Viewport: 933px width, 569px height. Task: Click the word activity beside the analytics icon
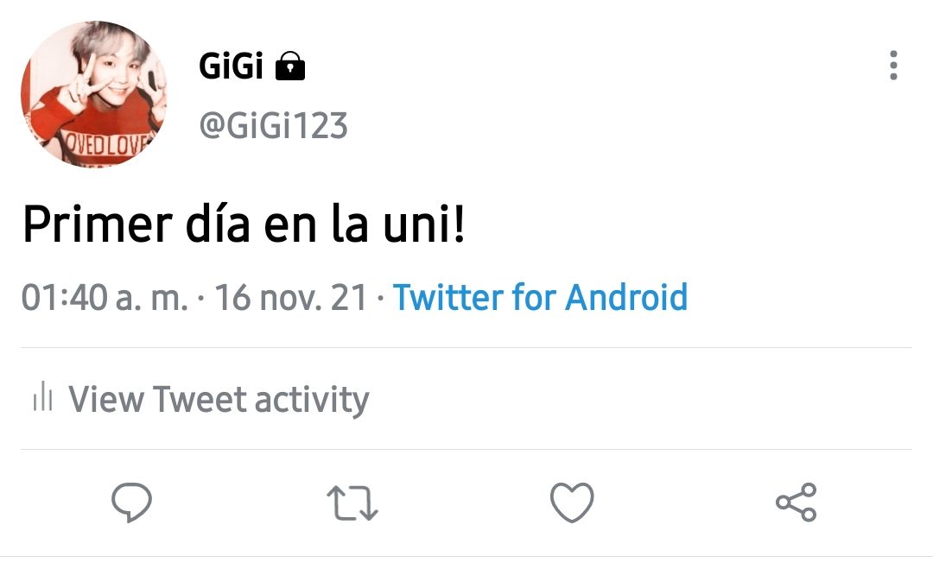313,400
